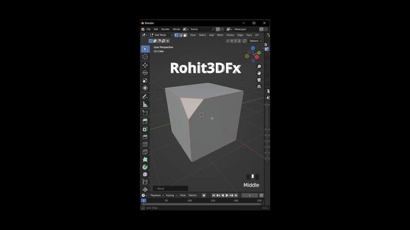This screenshot has width=410, height=230.
Task: Toggle auto merge vertices button
Action: pyautogui.click(x=245, y=41)
